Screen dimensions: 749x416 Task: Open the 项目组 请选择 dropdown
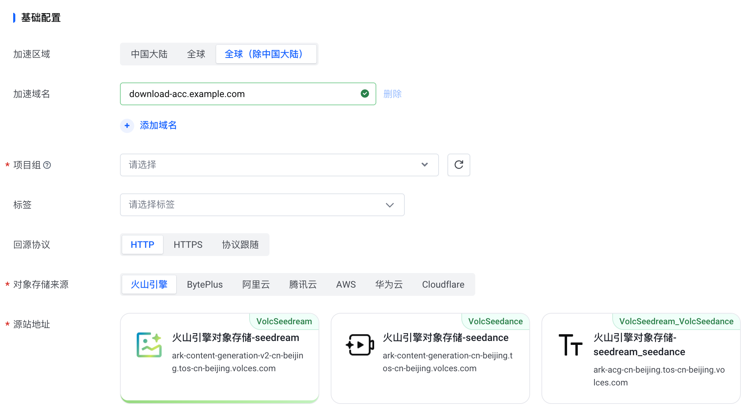tap(279, 165)
